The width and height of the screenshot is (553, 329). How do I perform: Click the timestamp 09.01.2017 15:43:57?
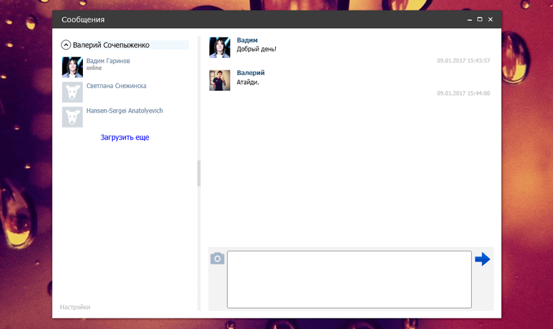click(x=463, y=61)
